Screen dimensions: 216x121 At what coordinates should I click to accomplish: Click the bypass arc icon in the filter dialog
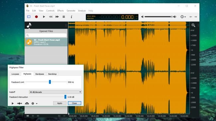27,103
